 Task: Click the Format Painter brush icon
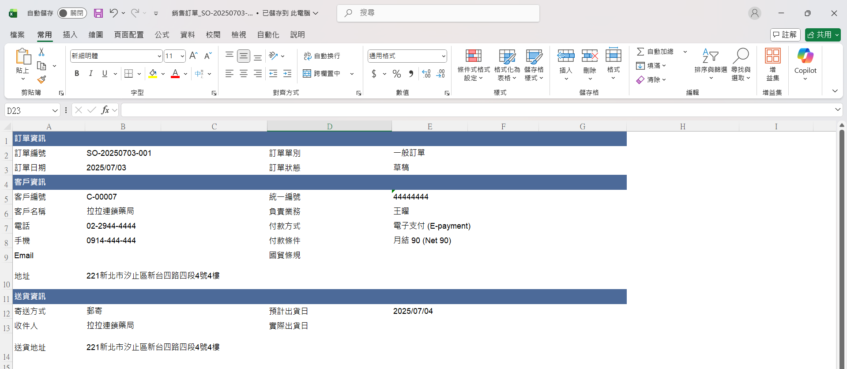coord(41,80)
